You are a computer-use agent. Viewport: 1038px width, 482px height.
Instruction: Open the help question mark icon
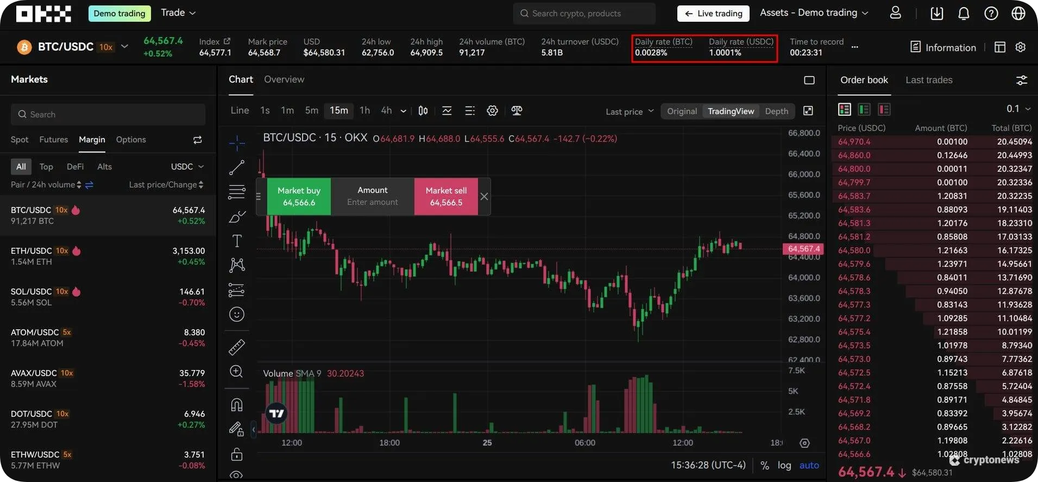(x=991, y=13)
